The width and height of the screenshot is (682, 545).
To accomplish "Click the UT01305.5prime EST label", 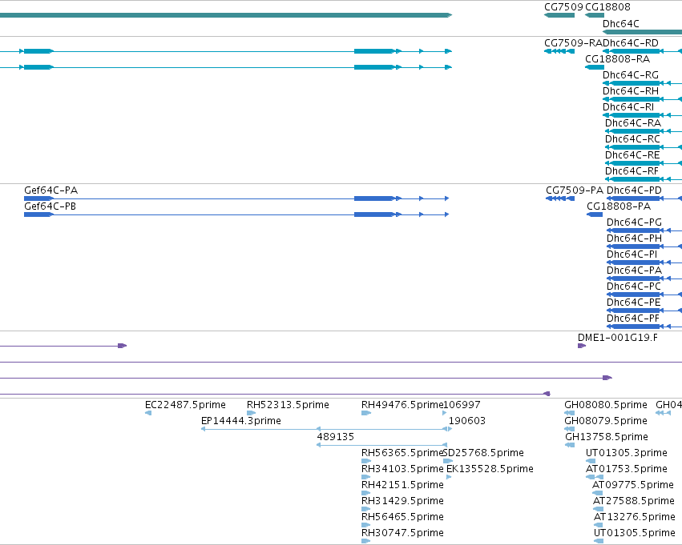I will [635, 533].
